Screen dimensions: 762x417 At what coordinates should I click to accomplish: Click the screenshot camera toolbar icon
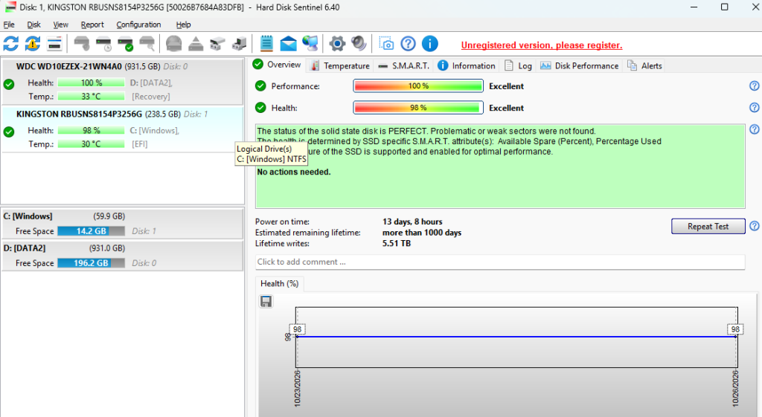(386, 44)
